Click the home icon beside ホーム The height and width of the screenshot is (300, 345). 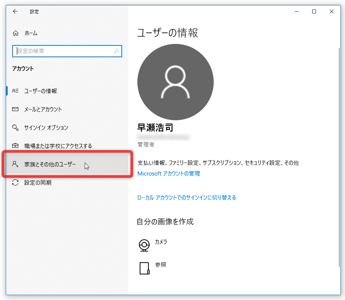[15, 33]
